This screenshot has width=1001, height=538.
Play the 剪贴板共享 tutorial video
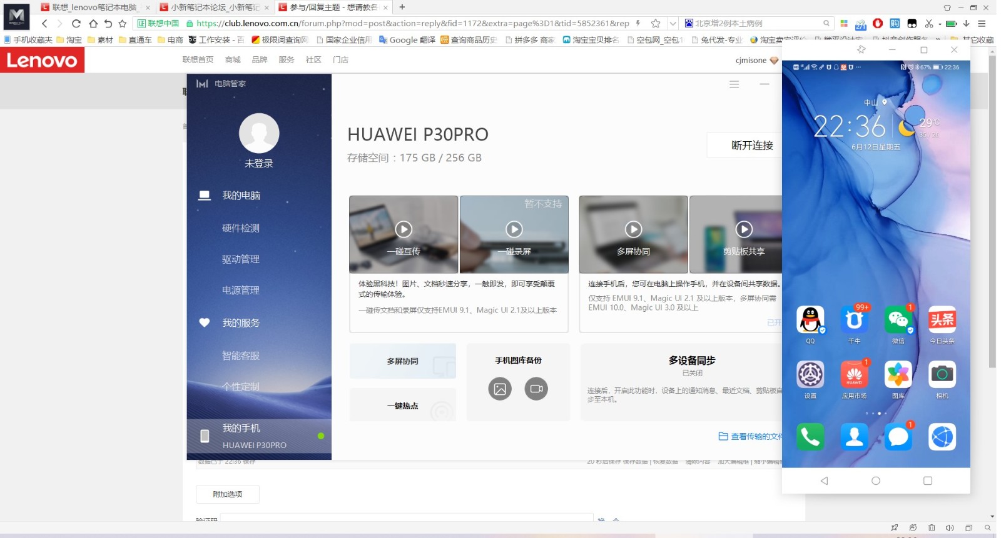744,229
